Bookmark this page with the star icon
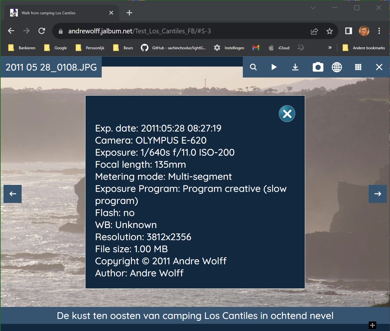 pyautogui.click(x=330, y=31)
